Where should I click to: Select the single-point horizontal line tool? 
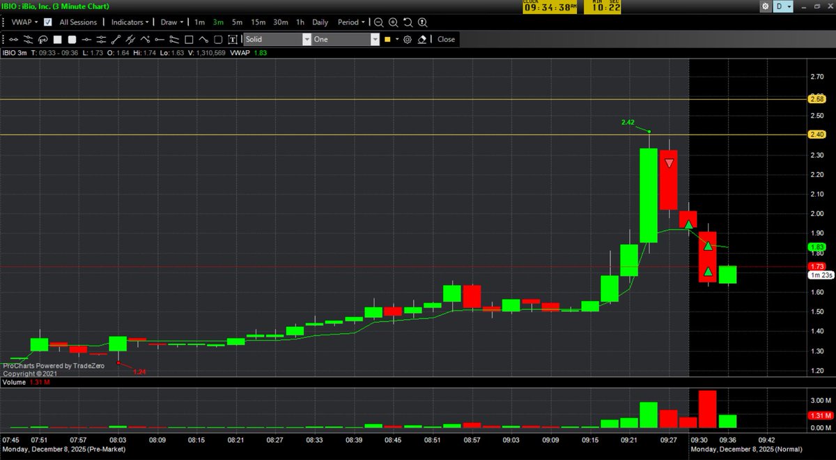coord(86,40)
